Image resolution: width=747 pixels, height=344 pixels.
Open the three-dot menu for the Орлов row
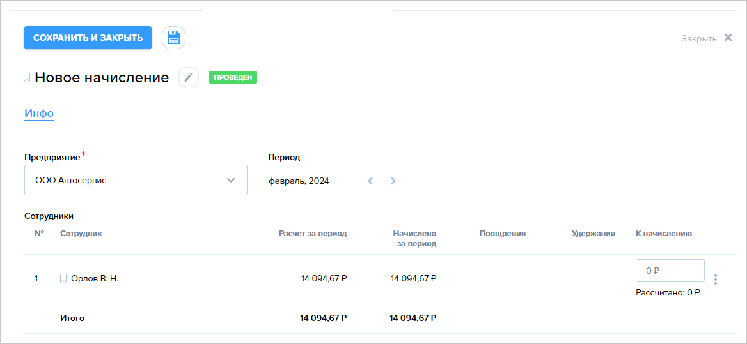click(716, 280)
